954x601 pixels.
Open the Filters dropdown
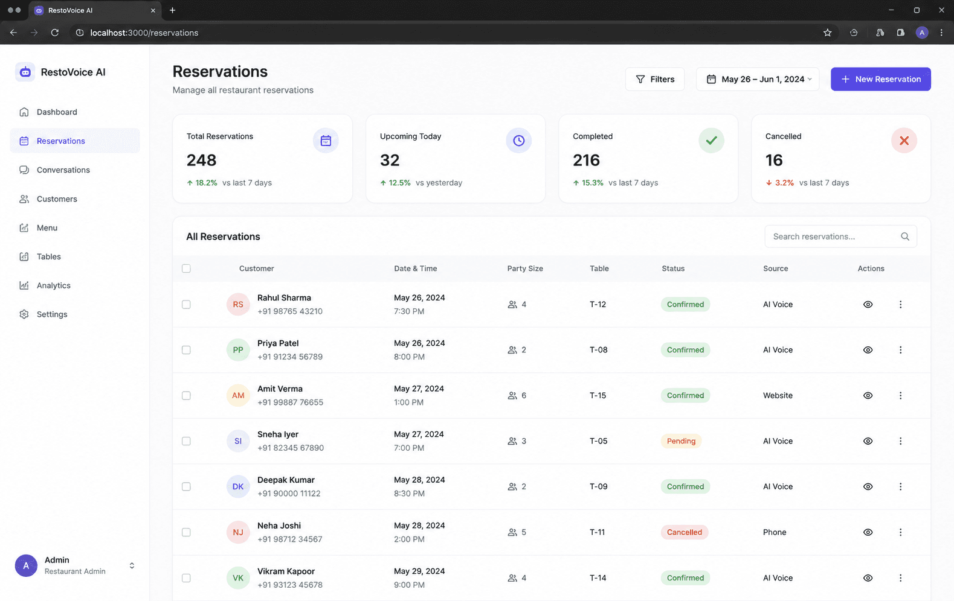click(x=655, y=79)
